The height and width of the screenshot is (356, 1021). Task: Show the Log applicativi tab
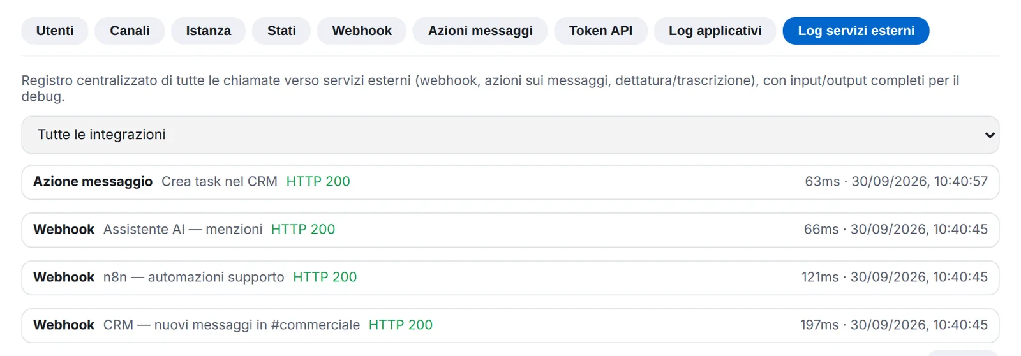[x=715, y=31]
